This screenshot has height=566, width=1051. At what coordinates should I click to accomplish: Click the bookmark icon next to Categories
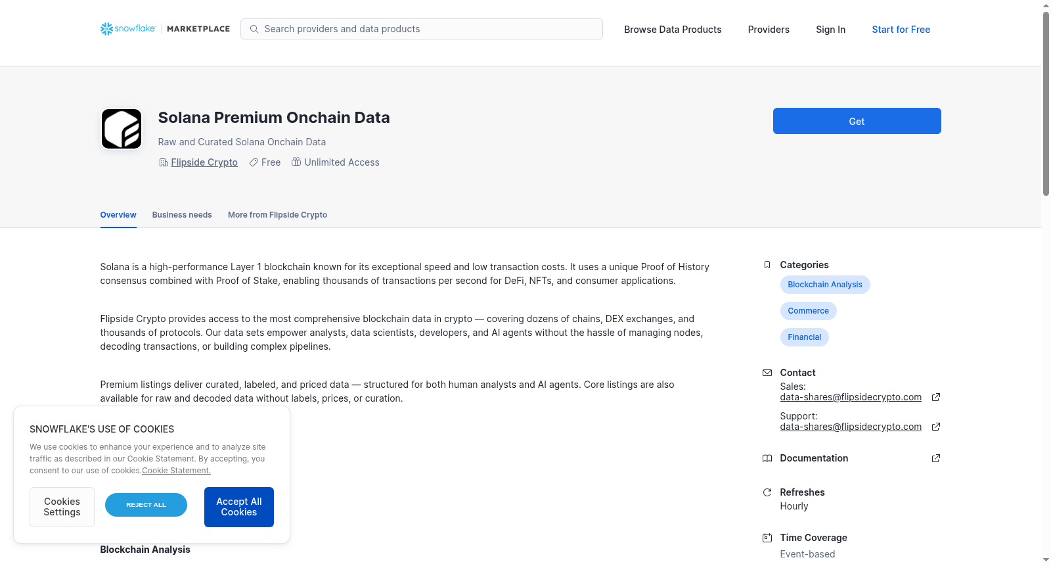[767, 265]
